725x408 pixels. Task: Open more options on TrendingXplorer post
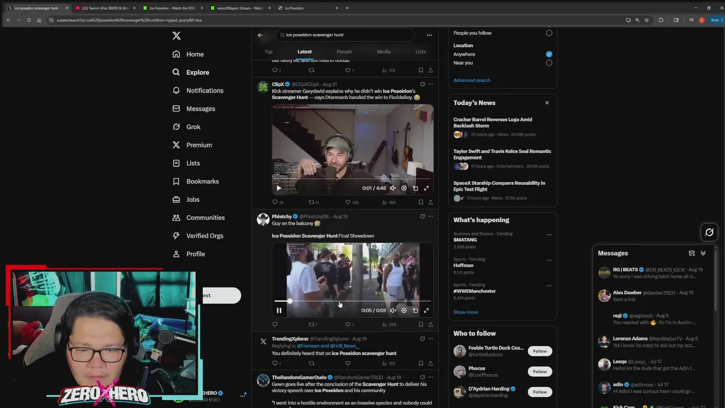click(x=430, y=338)
